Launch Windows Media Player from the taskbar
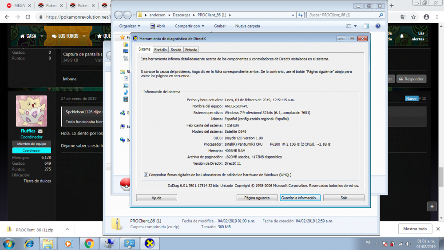The height and width of the screenshot is (250, 444). (x=68, y=243)
